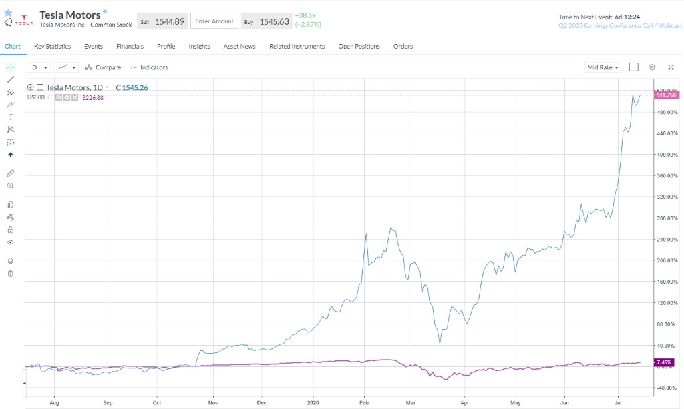Open the chart style line-type dropdown
Image resolution: width=684 pixels, height=409 pixels.
(x=66, y=67)
